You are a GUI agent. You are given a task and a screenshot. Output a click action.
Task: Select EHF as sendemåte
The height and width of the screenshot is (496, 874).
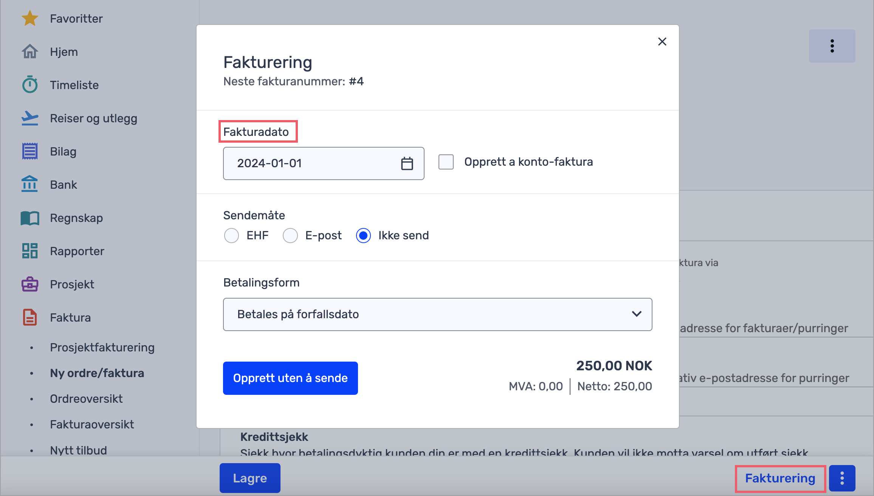[x=231, y=235]
